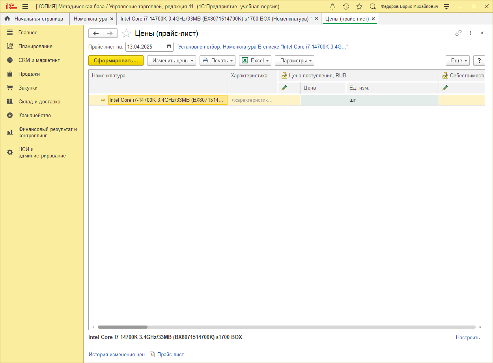Screen dimensions: 493x363
Task: Click the Прайс-лист на date field
Action: 145,47
